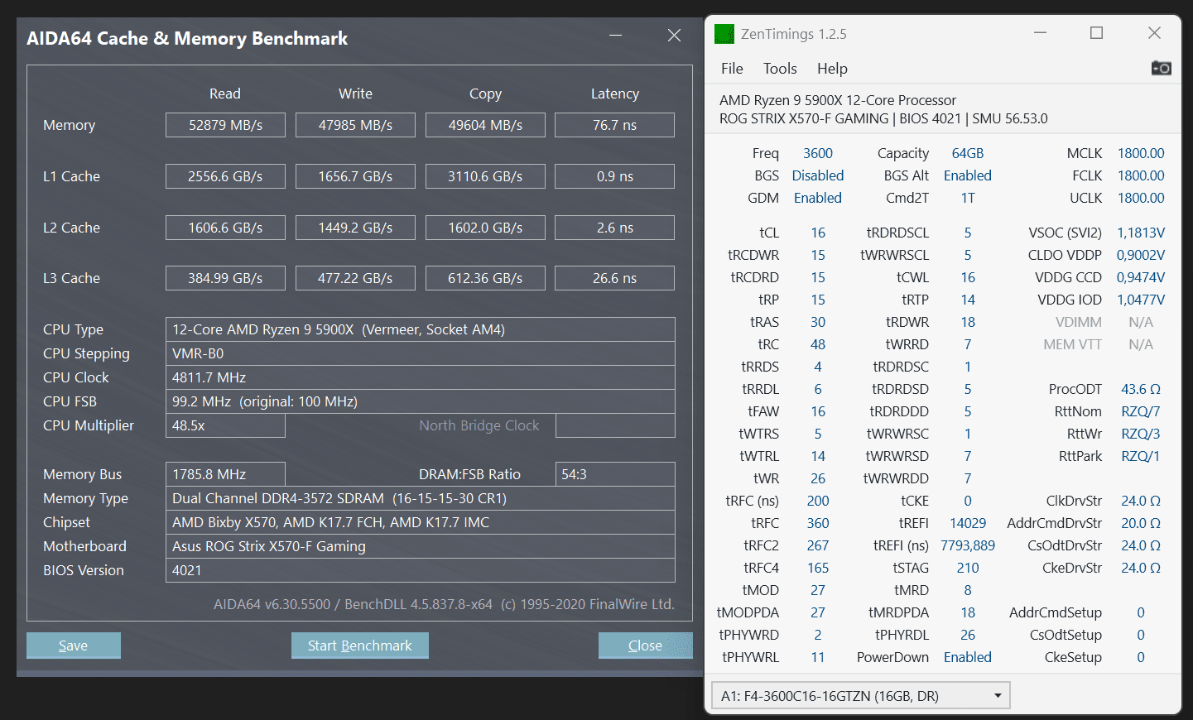Click the tREFI value 14029
The width and height of the screenshot is (1193, 720).
coord(968,523)
